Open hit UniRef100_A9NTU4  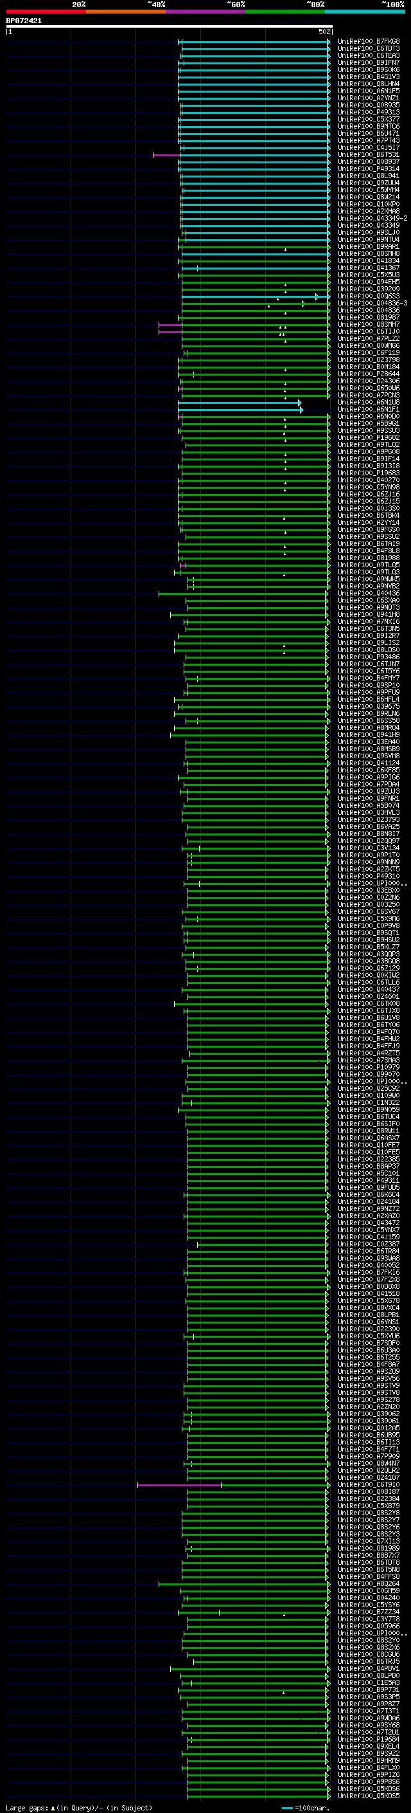point(369,239)
